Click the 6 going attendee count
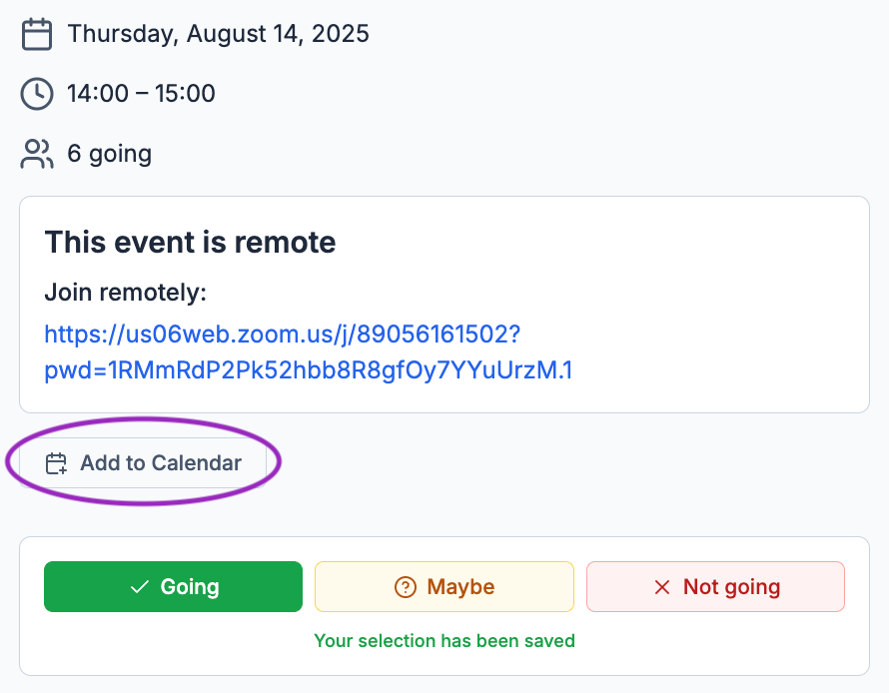The height and width of the screenshot is (693, 889). coord(110,154)
